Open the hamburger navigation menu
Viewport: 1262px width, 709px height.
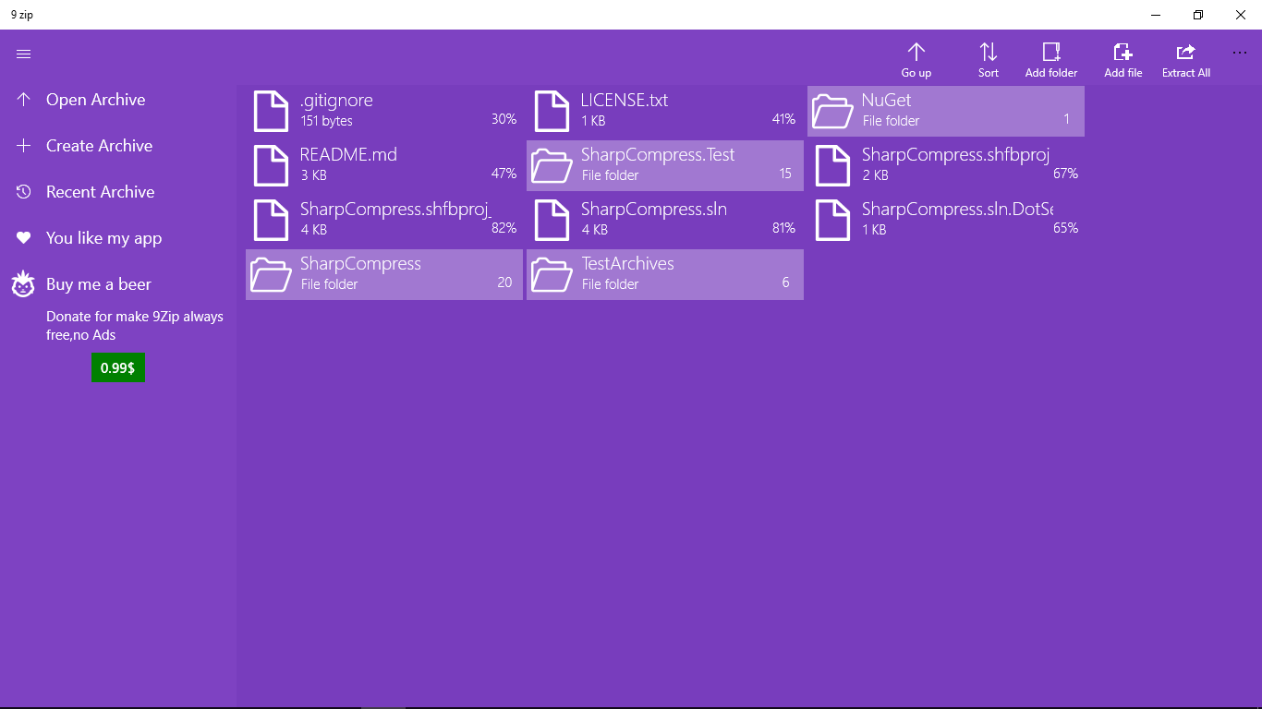click(23, 54)
